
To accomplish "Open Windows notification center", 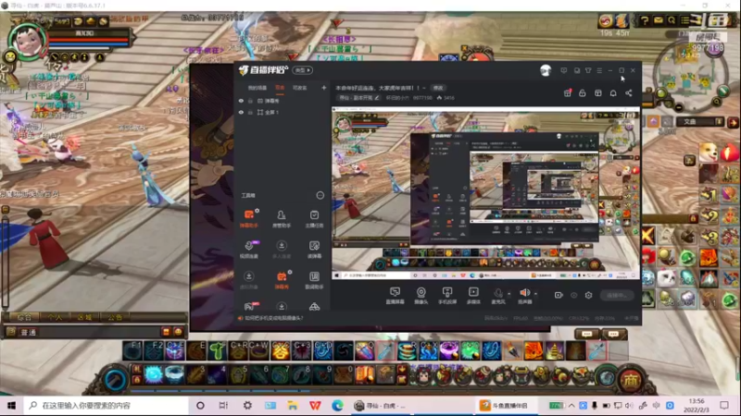I will (x=724, y=405).
